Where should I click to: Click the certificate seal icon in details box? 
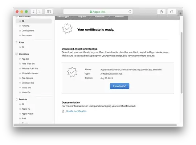click(72, 72)
